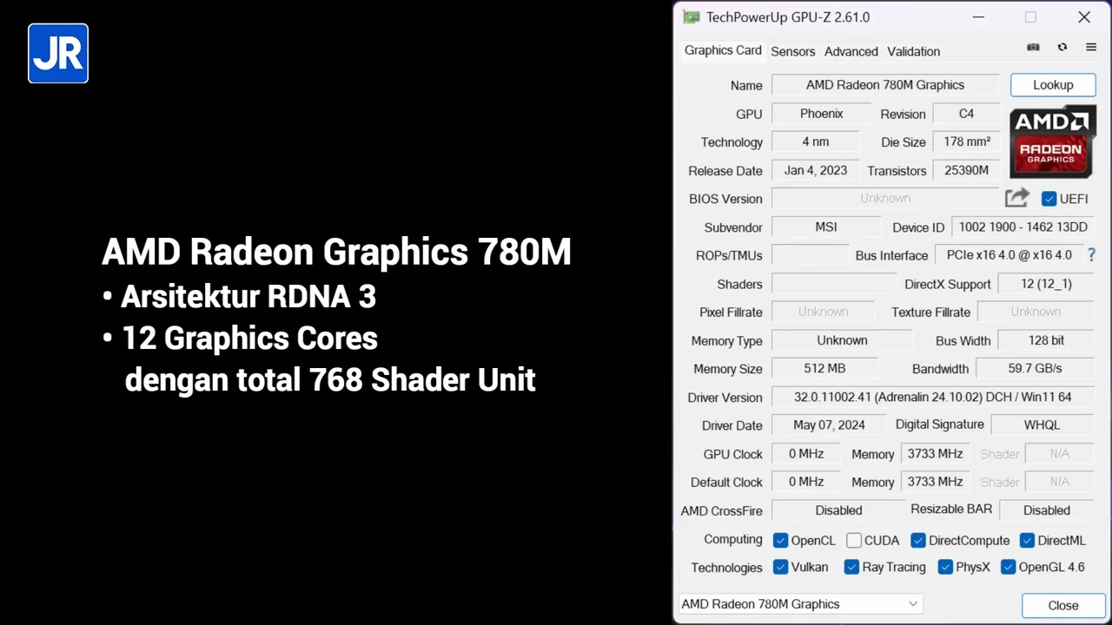1112x625 pixels.
Task: Click the GPU Clock 0 MHz field
Action: point(806,454)
